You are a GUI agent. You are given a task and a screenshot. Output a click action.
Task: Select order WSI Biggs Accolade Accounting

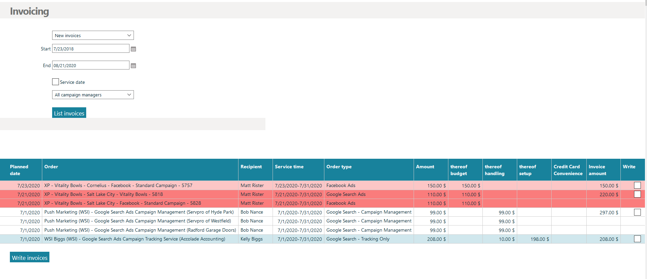coord(135,239)
